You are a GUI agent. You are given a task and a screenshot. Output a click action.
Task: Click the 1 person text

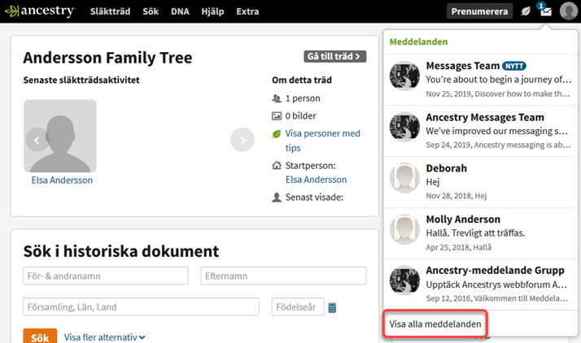(303, 98)
